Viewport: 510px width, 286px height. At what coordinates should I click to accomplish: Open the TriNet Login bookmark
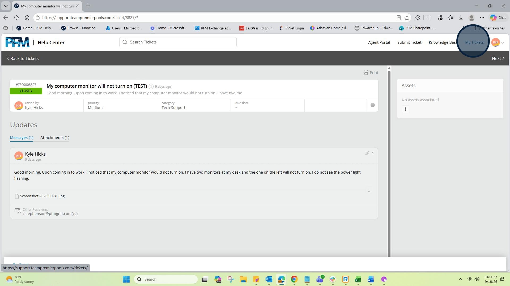(x=291, y=28)
